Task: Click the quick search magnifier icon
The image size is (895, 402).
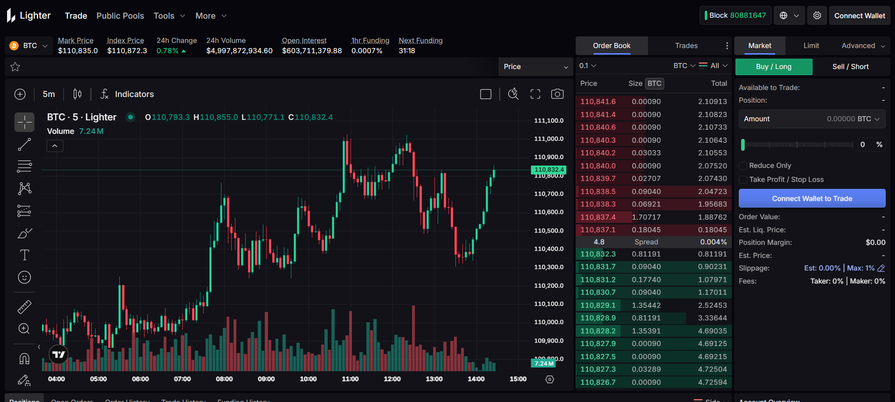Action: tap(513, 94)
